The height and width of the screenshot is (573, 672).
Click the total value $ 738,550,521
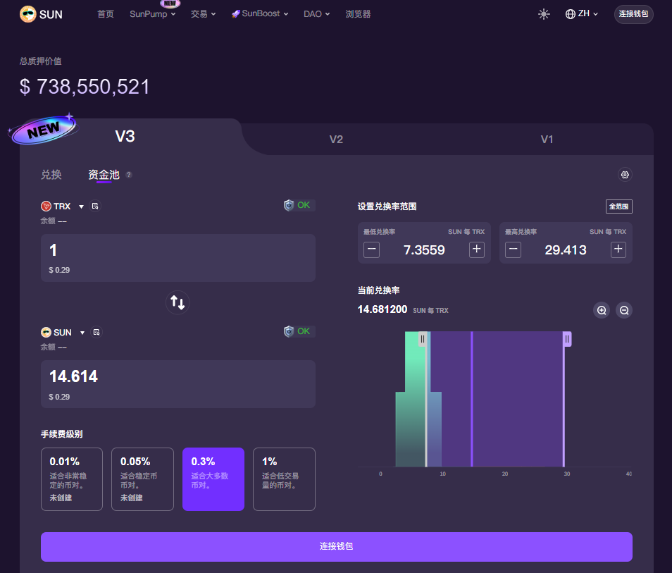(x=85, y=87)
